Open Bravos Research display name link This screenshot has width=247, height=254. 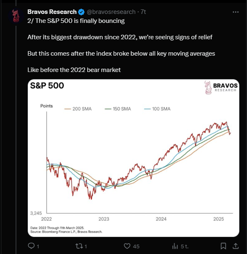[52, 12]
